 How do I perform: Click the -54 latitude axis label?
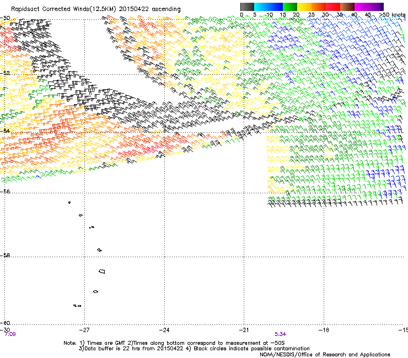click(5, 131)
